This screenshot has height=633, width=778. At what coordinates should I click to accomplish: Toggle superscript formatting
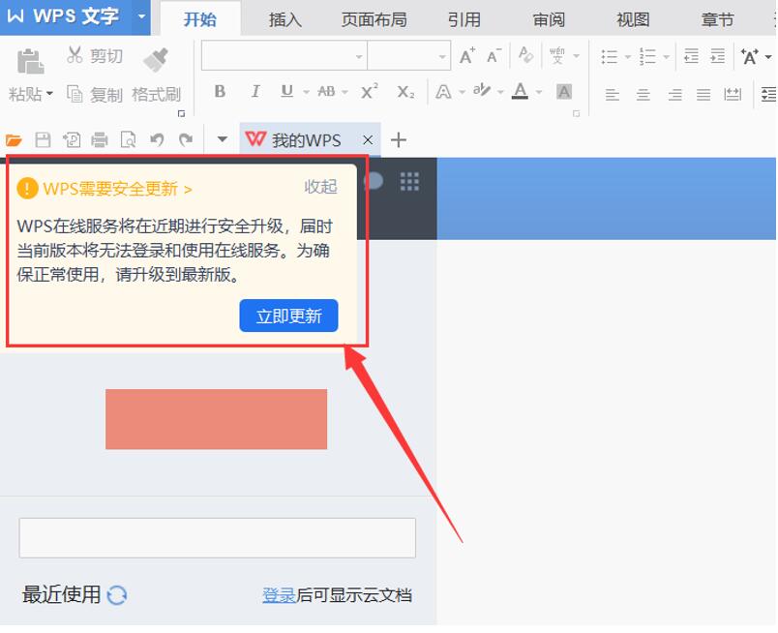point(369,91)
